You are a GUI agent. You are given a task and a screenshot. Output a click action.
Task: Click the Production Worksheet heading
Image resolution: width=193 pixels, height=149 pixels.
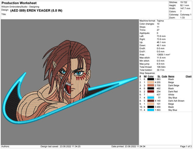click(x=19, y=3)
